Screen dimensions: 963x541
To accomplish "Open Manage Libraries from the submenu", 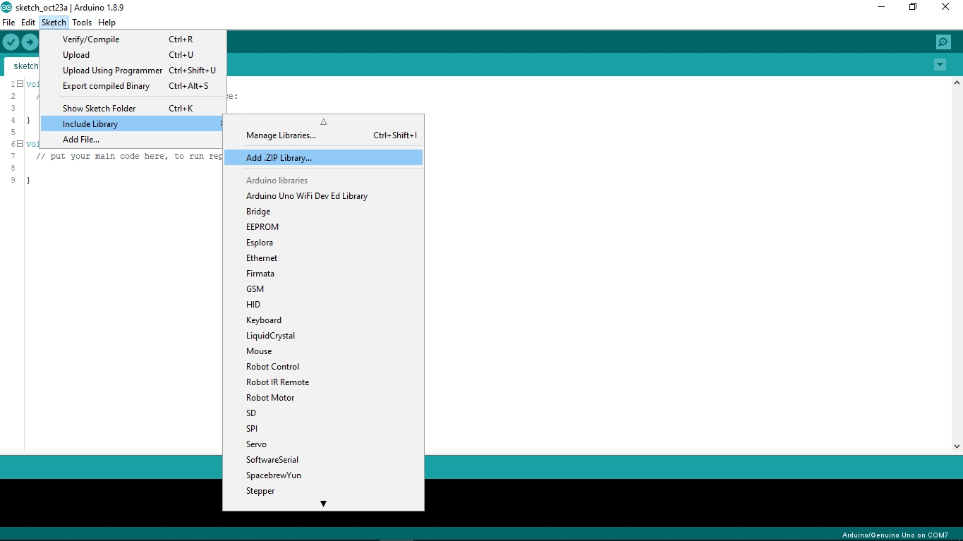I will [x=281, y=135].
